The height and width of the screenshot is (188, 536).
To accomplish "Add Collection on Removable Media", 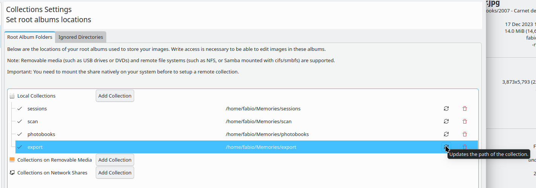I will [115, 160].
